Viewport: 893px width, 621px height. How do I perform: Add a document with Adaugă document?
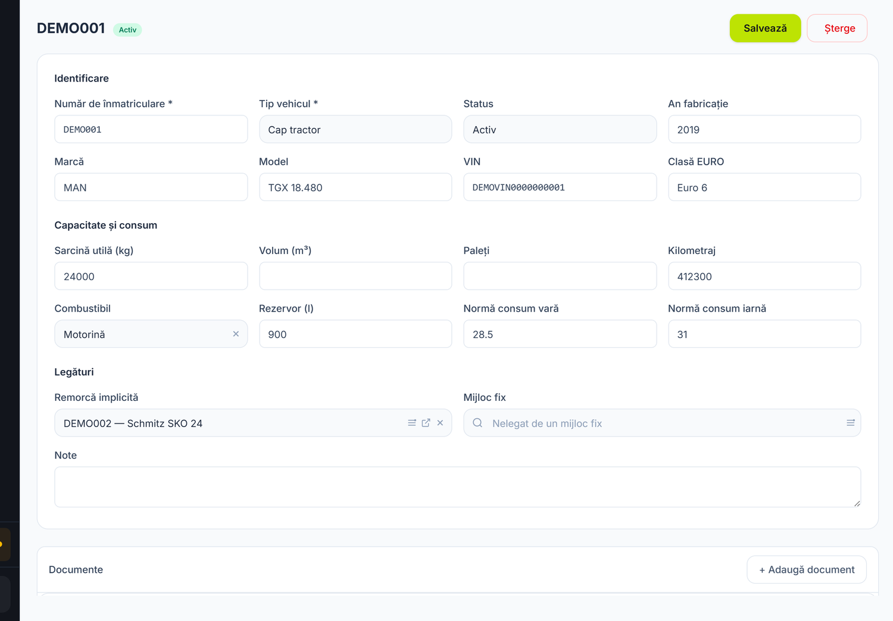[807, 570]
